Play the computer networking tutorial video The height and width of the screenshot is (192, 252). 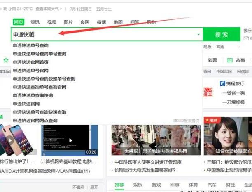tap(70, 140)
